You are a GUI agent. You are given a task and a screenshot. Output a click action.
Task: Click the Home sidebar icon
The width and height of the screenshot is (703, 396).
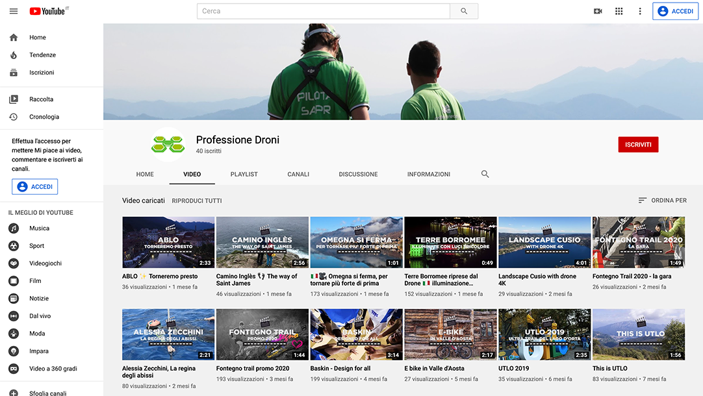(x=14, y=37)
